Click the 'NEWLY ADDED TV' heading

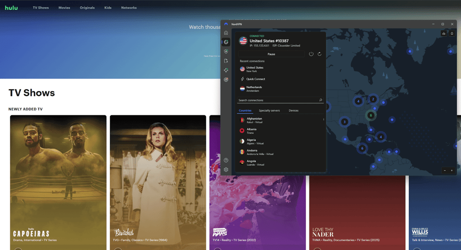click(x=26, y=109)
